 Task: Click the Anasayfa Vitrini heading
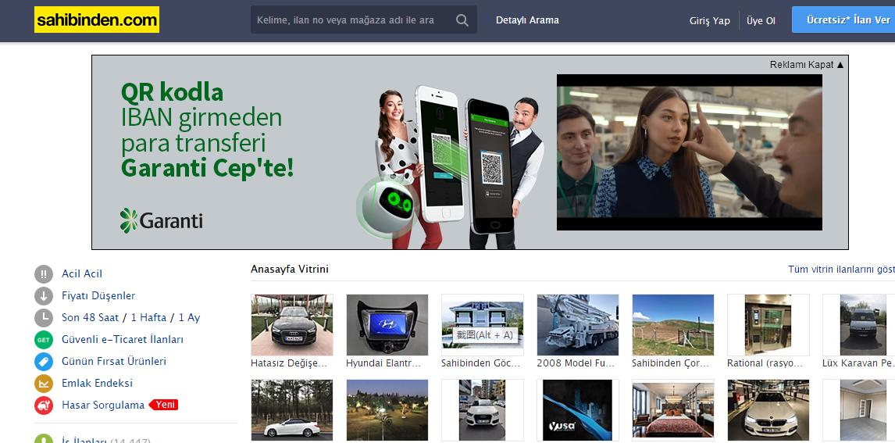(290, 269)
